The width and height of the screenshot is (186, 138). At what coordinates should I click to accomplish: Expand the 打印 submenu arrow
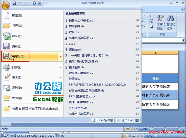(60, 67)
